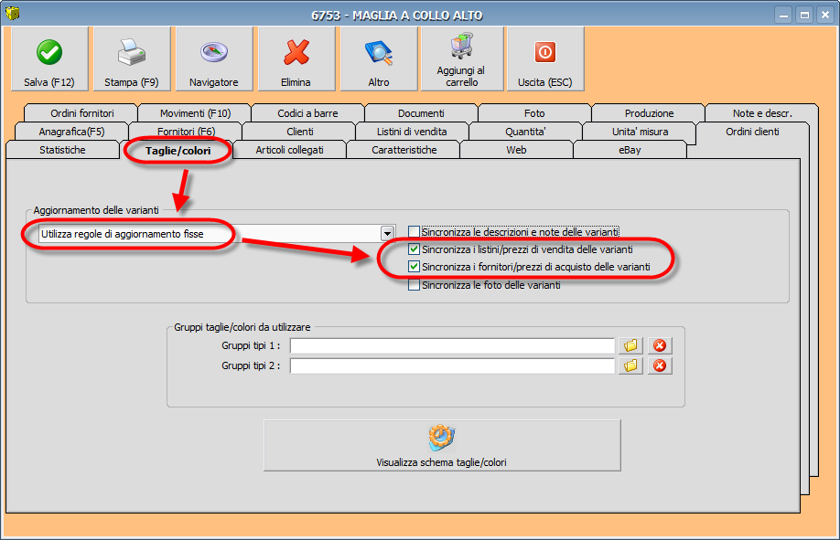Open the Codici a barre tab
840x540 pixels.
pyautogui.click(x=307, y=113)
